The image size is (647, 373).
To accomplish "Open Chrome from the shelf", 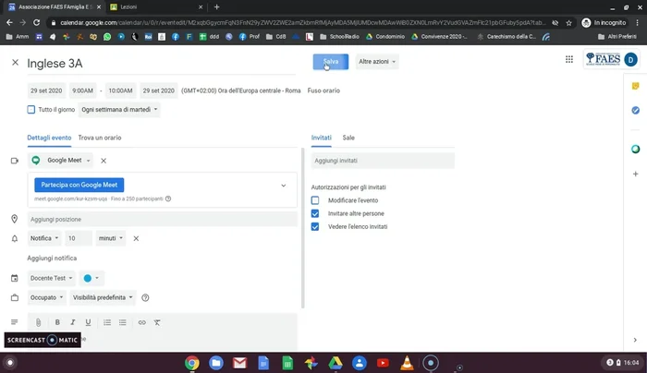I will pyautogui.click(x=192, y=363).
